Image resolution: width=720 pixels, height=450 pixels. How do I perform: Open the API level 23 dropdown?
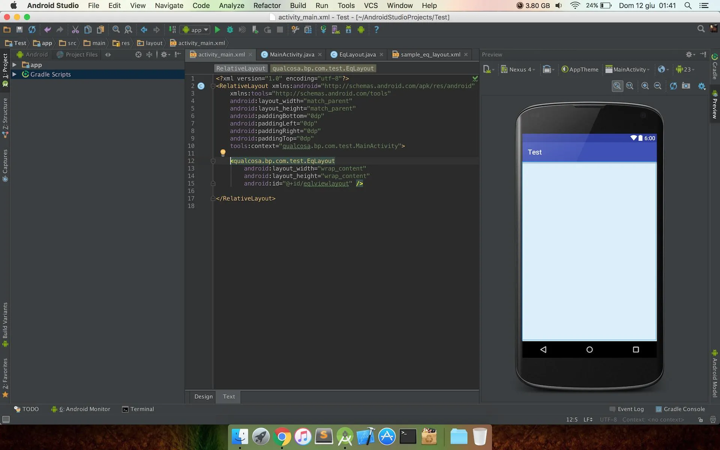(685, 69)
